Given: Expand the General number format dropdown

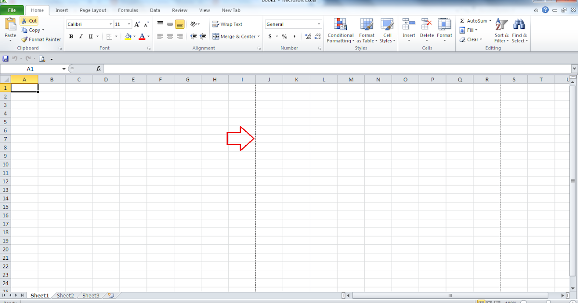Looking at the screenshot, I should pyautogui.click(x=319, y=24).
